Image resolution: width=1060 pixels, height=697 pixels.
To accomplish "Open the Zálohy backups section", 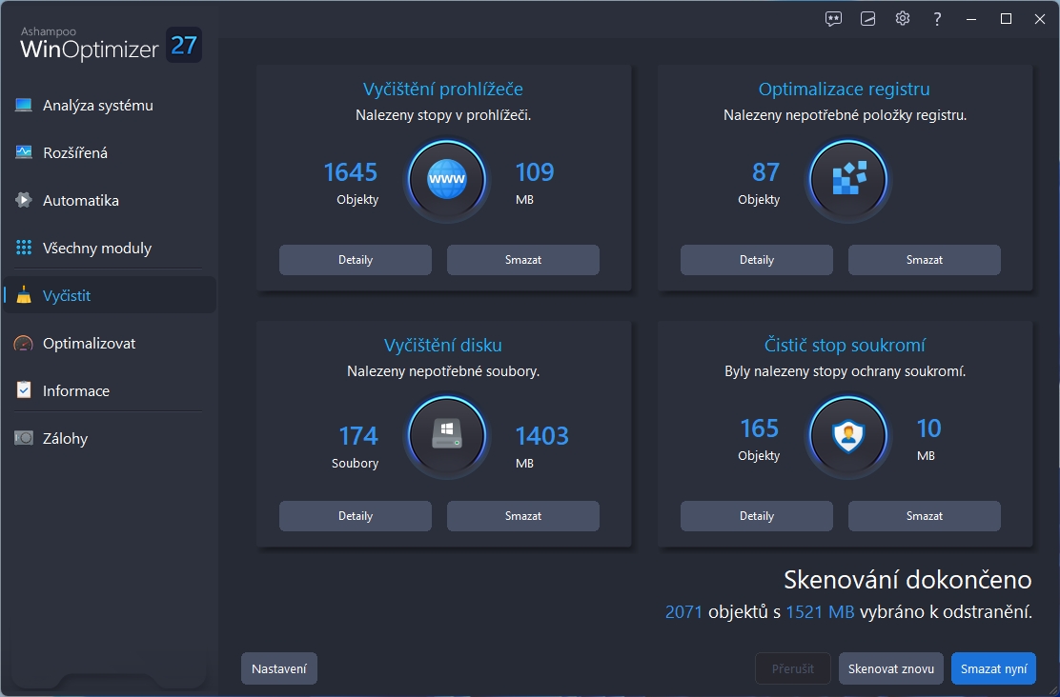I will (65, 439).
